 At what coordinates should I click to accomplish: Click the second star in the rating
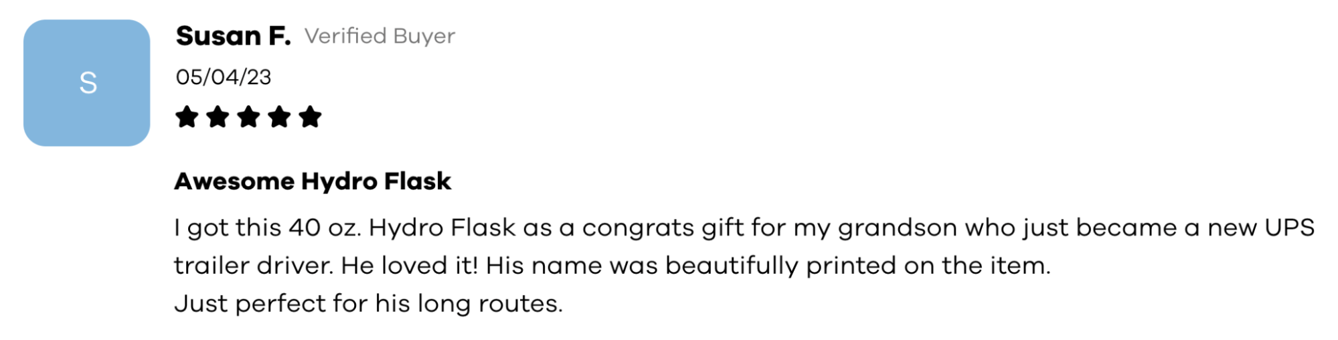pyautogui.click(x=218, y=117)
